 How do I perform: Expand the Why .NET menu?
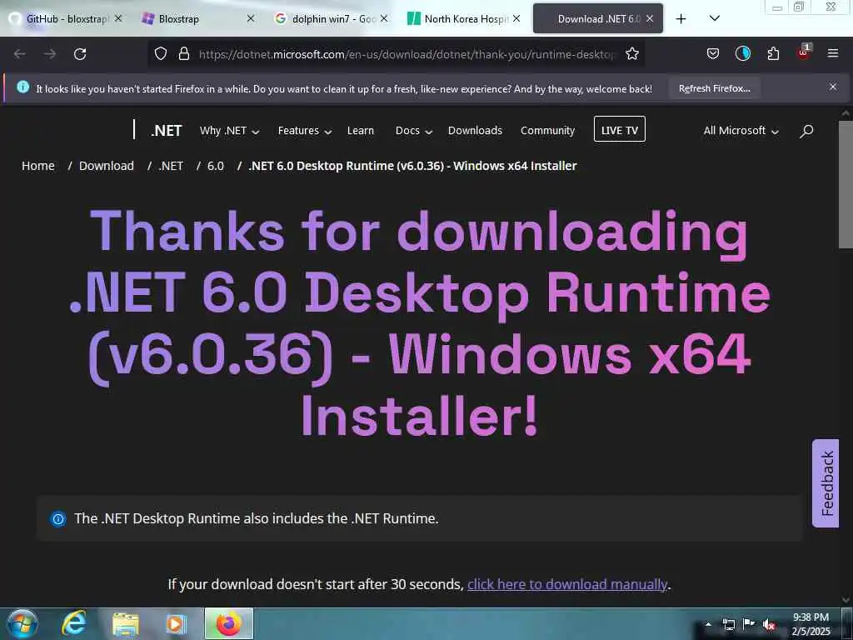pyautogui.click(x=230, y=131)
